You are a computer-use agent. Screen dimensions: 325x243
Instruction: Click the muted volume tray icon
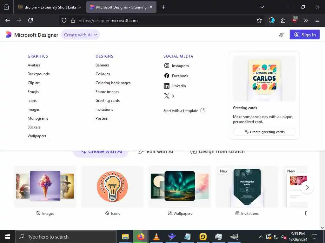coord(284,237)
